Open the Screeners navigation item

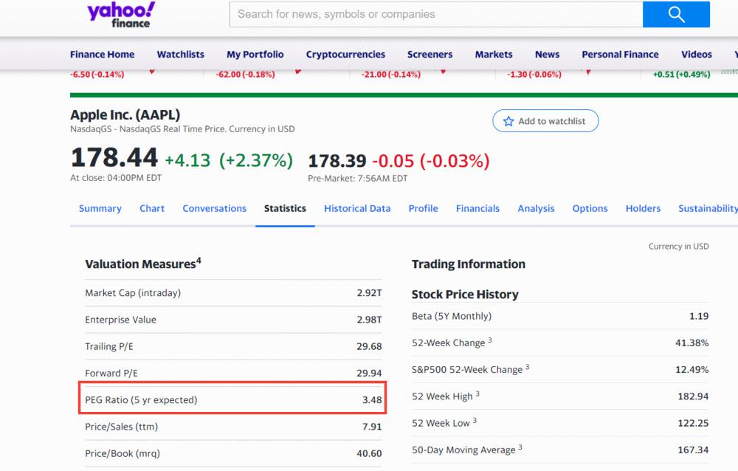[430, 54]
